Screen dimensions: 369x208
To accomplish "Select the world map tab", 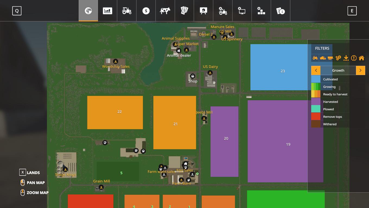I will pyautogui.click(x=88, y=11).
